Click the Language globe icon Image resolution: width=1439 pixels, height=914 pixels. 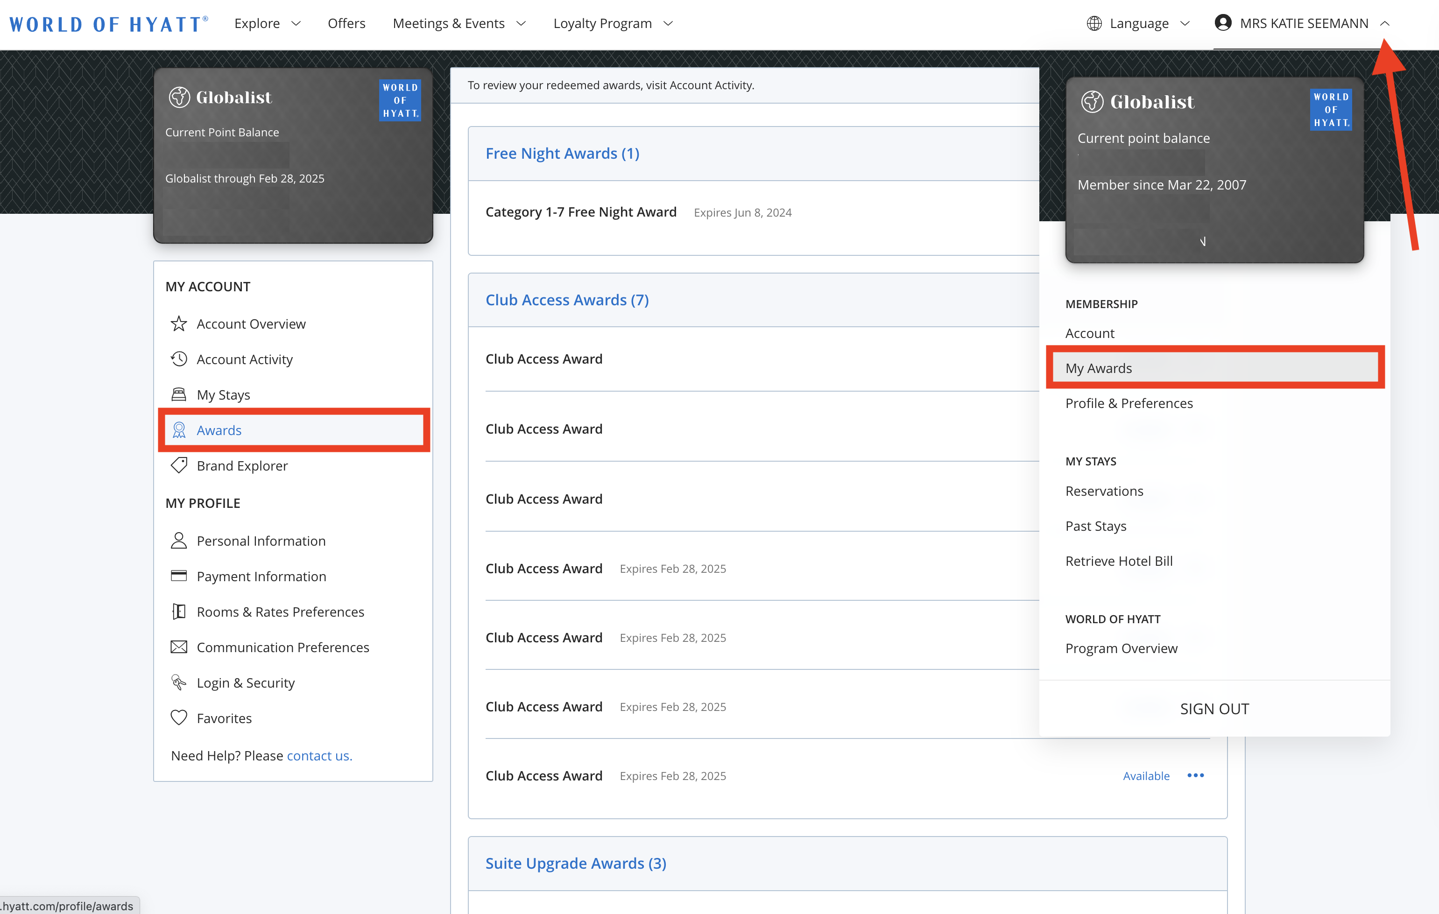[x=1094, y=23]
